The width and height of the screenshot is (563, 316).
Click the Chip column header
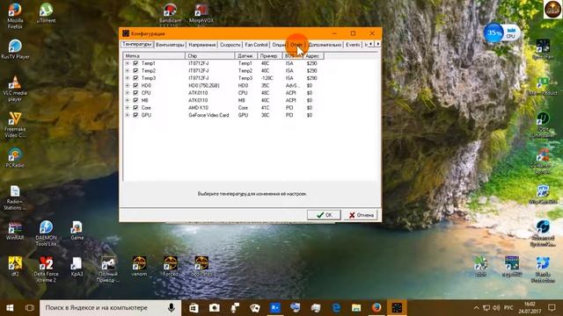[209, 56]
